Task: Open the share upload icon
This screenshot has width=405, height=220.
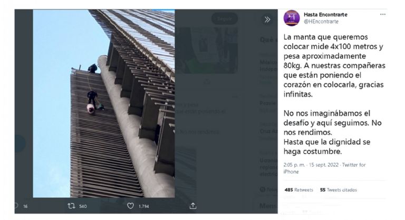Action: click(193, 206)
